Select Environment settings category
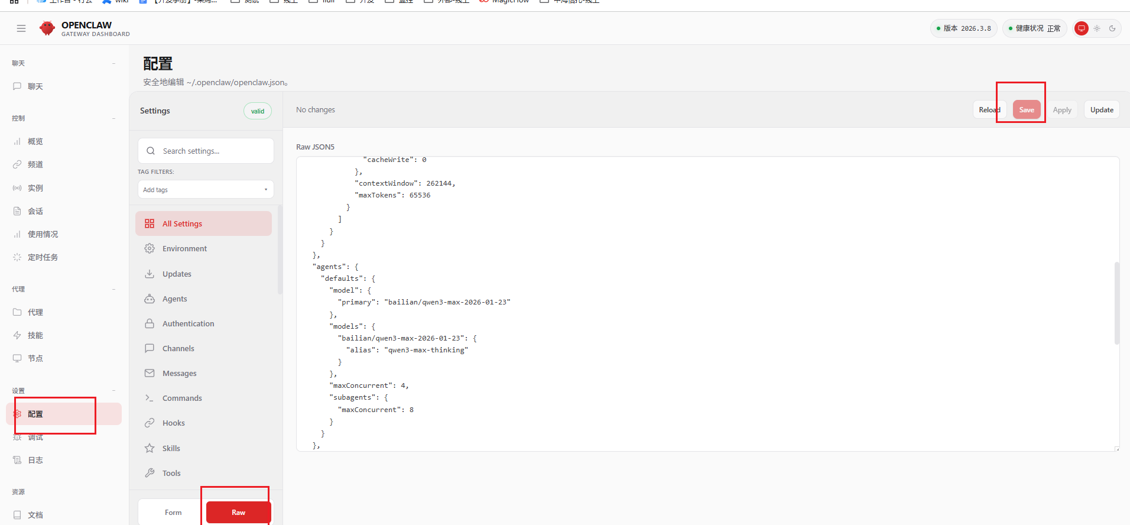 (203, 249)
